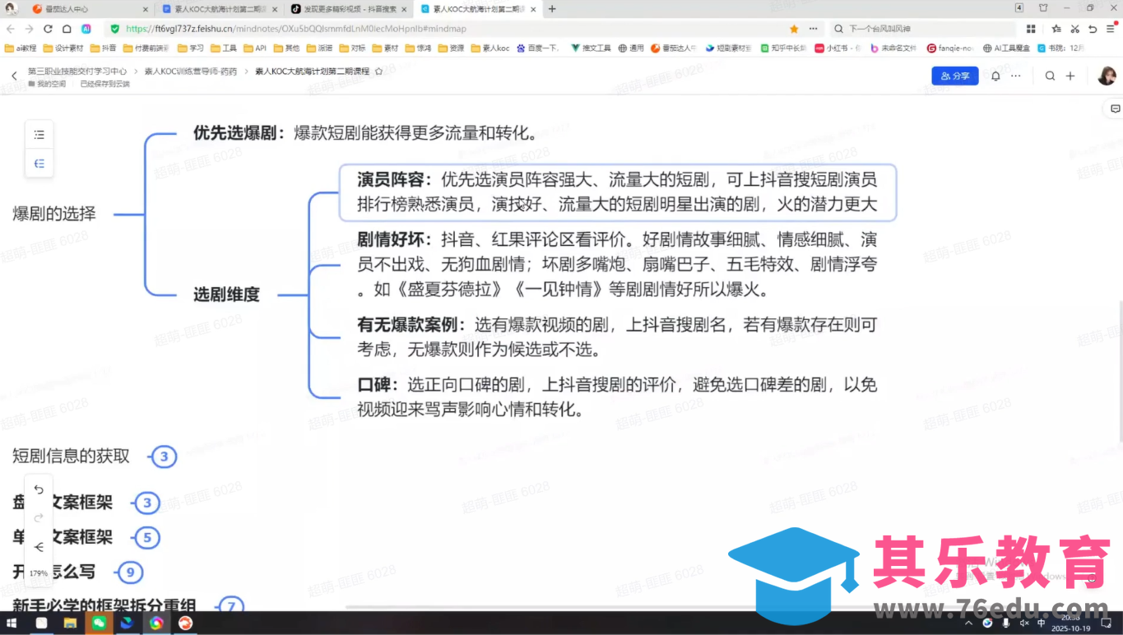This screenshot has height=635, width=1123.
Task: Click the undo icon near zoom control
Action: pyautogui.click(x=38, y=489)
